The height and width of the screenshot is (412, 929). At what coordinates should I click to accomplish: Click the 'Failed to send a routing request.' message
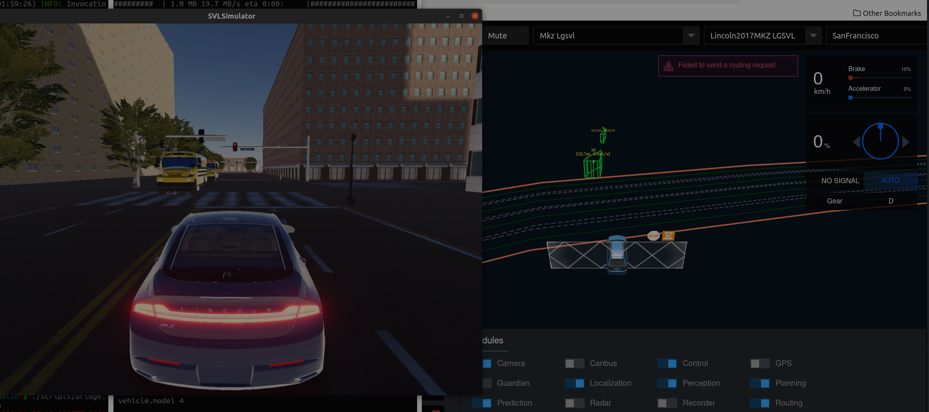pos(728,65)
